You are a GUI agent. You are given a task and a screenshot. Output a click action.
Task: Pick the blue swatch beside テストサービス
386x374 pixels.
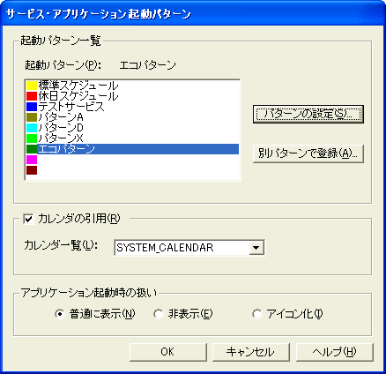point(32,107)
